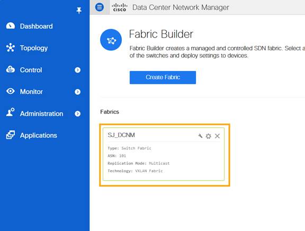Select the Type: Switch Fabric line
This screenshot has height=231, width=305.
click(129, 148)
